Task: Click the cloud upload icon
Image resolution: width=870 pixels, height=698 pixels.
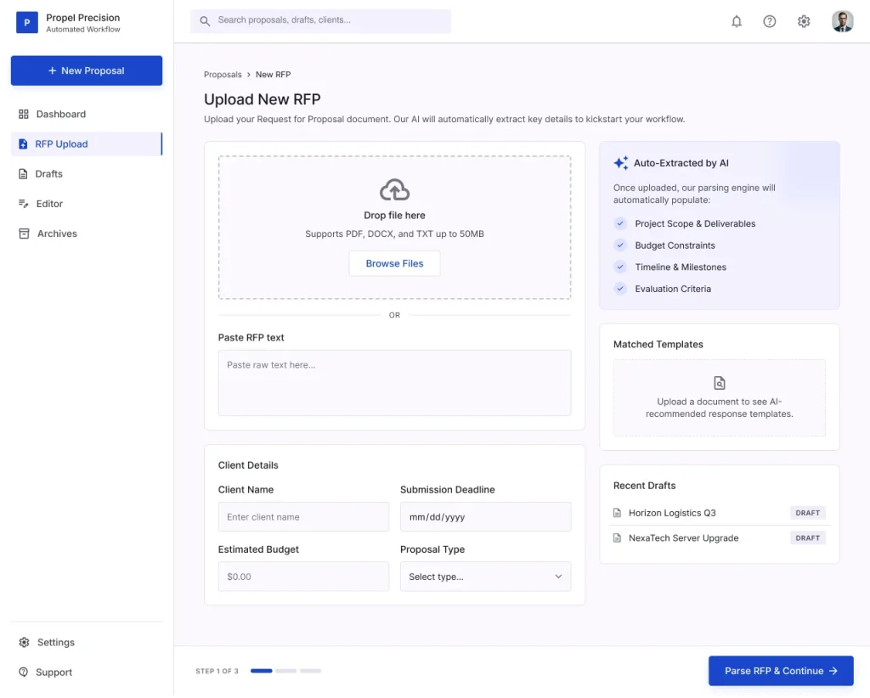Action: (x=394, y=190)
